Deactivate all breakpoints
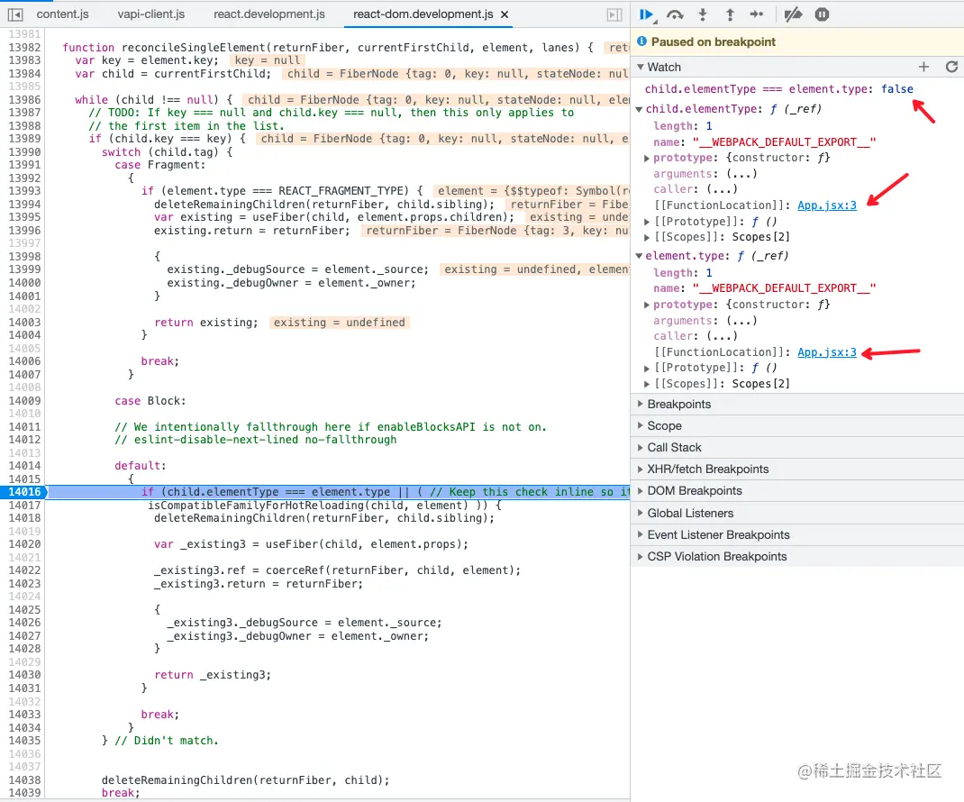964x802 pixels. (794, 14)
